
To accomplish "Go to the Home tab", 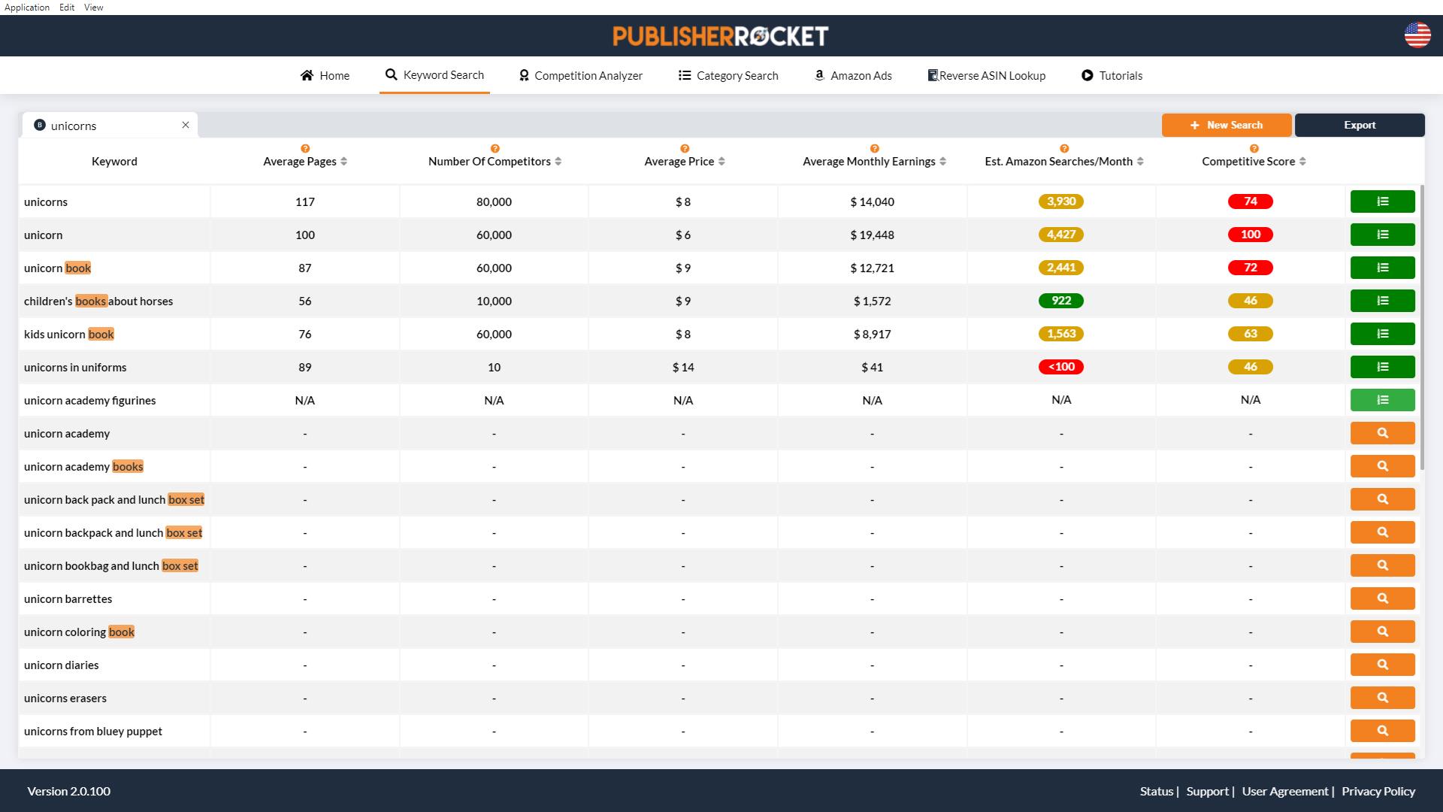I will 325,75.
